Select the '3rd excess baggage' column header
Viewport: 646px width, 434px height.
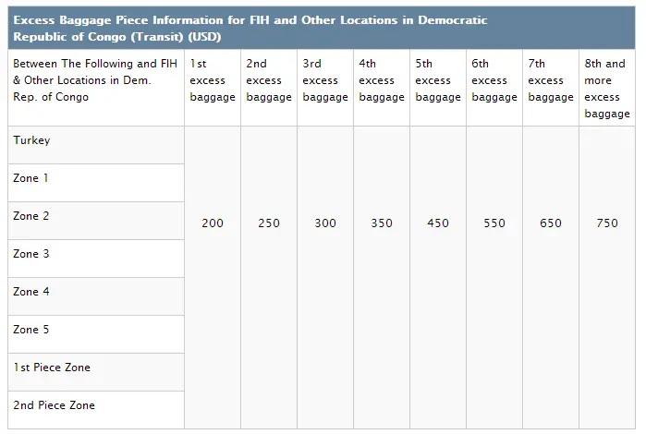click(325, 80)
